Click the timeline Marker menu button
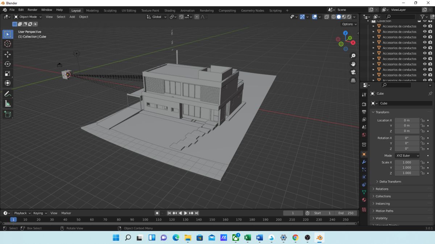Image resolution: width=435 pixels, height=244 pixels. (66, 213)
